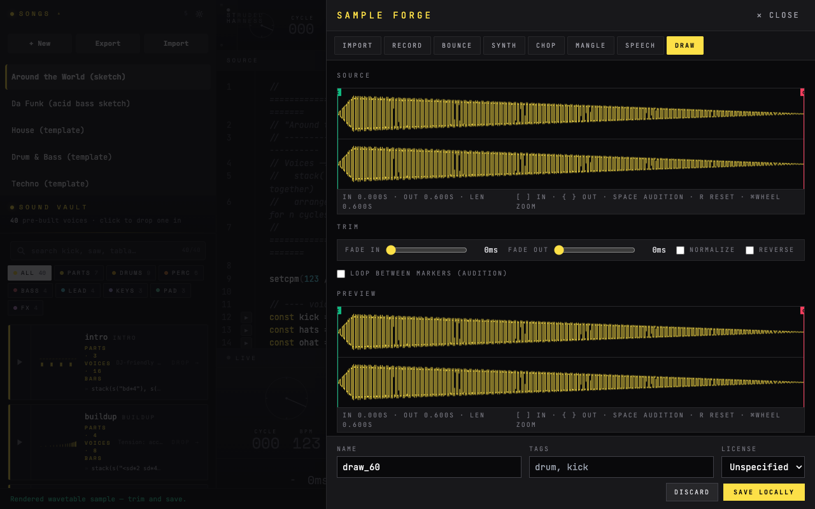Switch to the Import tab in Sample Forge
This screenshot has width=815, height=509.
coord(358,45)
